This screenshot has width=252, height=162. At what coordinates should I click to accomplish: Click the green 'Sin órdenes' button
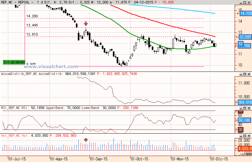[x=14, y=62]
